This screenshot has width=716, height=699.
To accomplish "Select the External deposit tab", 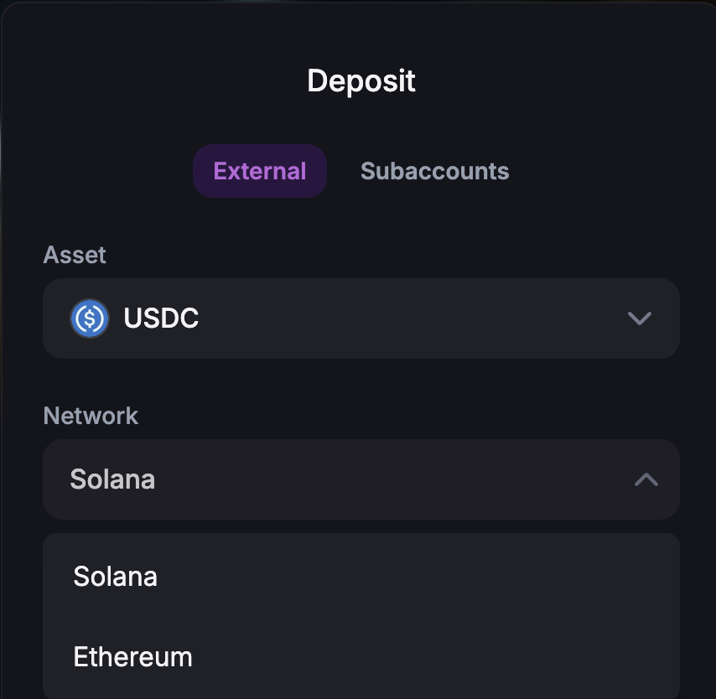I will (260, 171).
